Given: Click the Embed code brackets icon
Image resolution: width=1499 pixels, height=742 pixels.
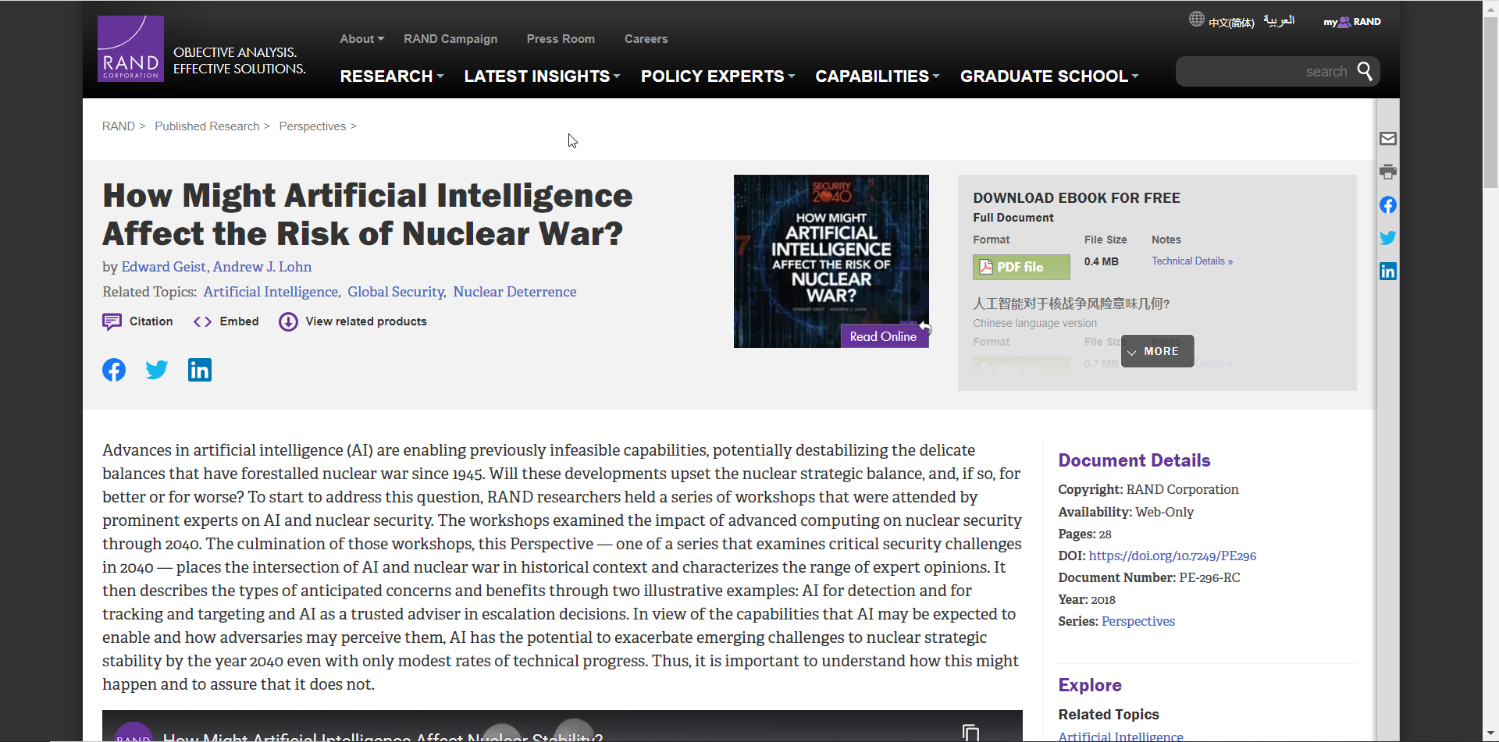Looking at the screenshot, I should coord(202,321).
